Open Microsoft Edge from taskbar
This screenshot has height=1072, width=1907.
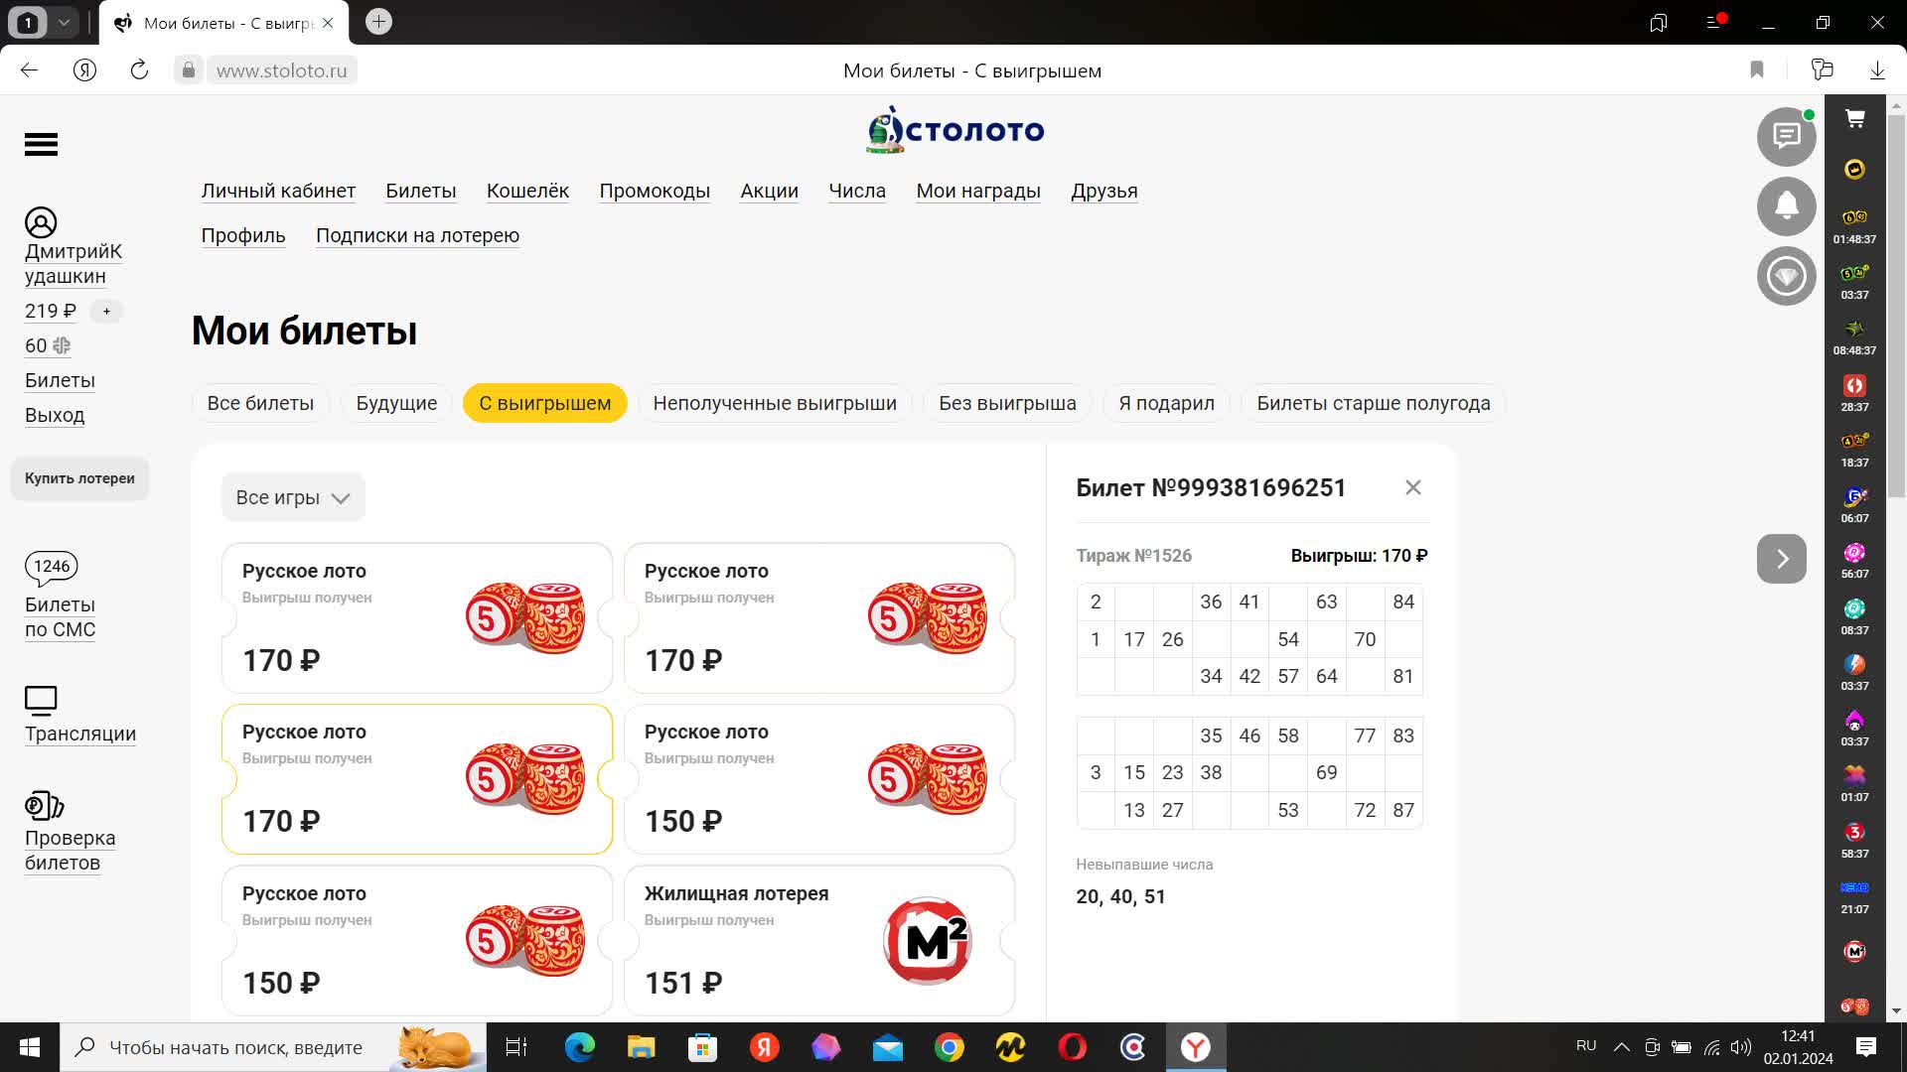tap(579, 1047)
